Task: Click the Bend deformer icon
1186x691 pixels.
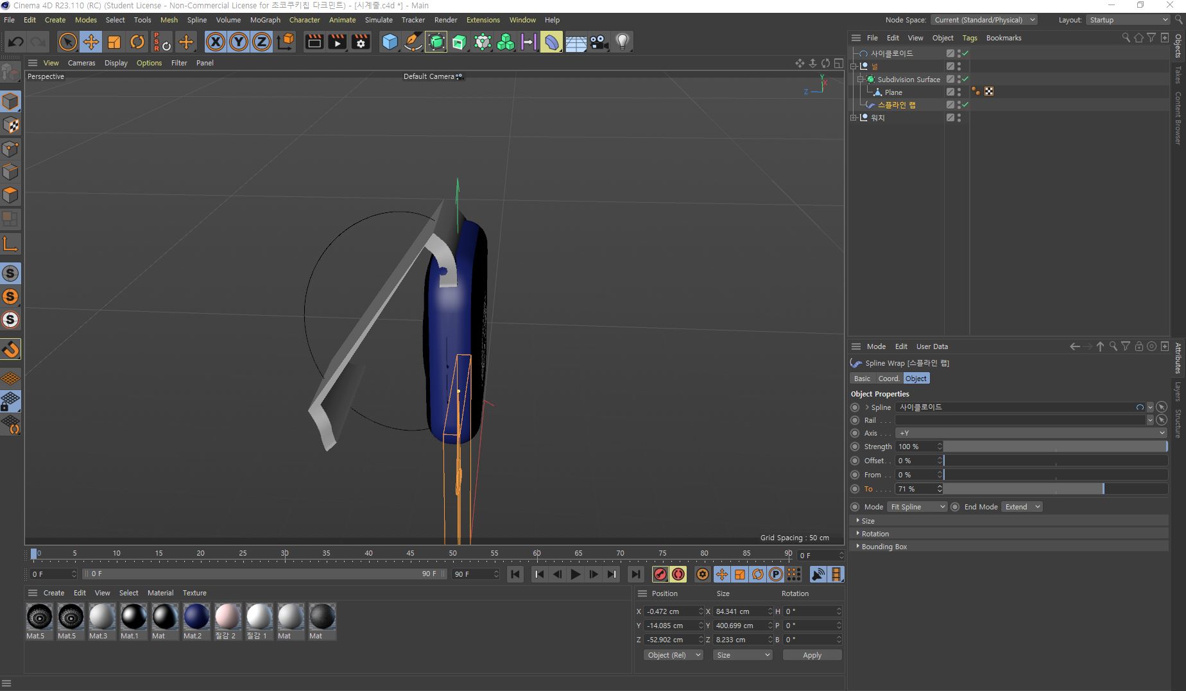Action: pos(551,42)
